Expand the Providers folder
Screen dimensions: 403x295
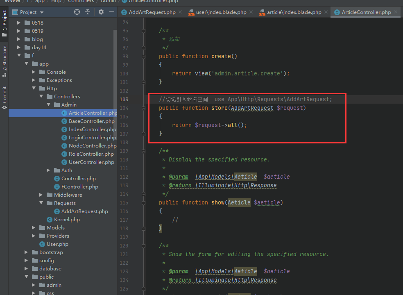[x=34, y=236]
